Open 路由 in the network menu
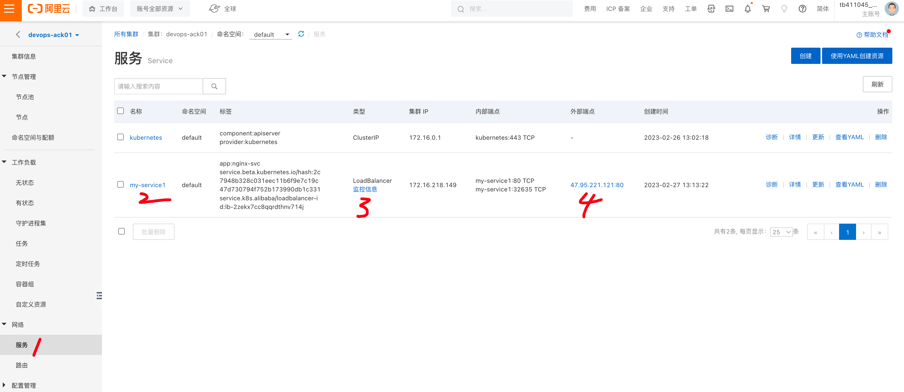 [22, 365]
